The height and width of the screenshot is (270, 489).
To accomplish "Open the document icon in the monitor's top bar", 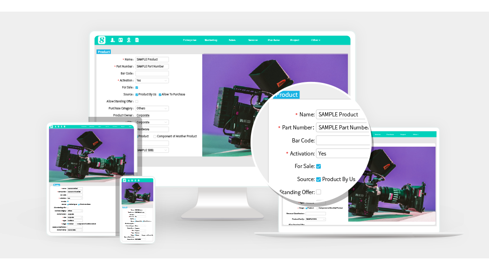I will [x=137, y=40].
